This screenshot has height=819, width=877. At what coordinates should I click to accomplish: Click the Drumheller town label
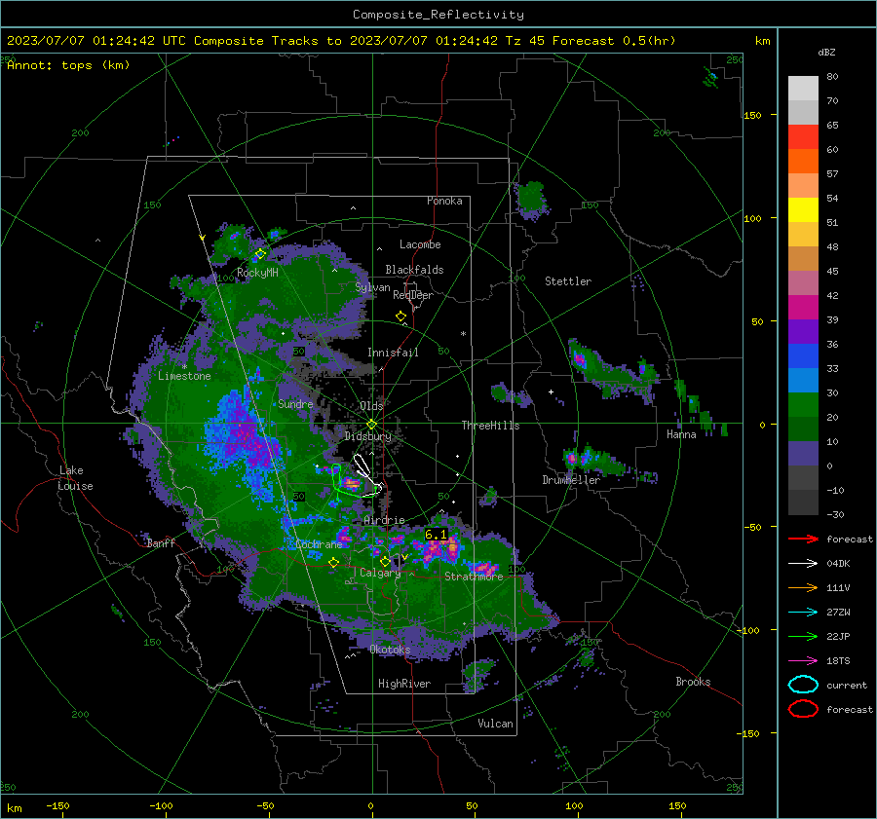pyautogui.click(x=571, y=480)
